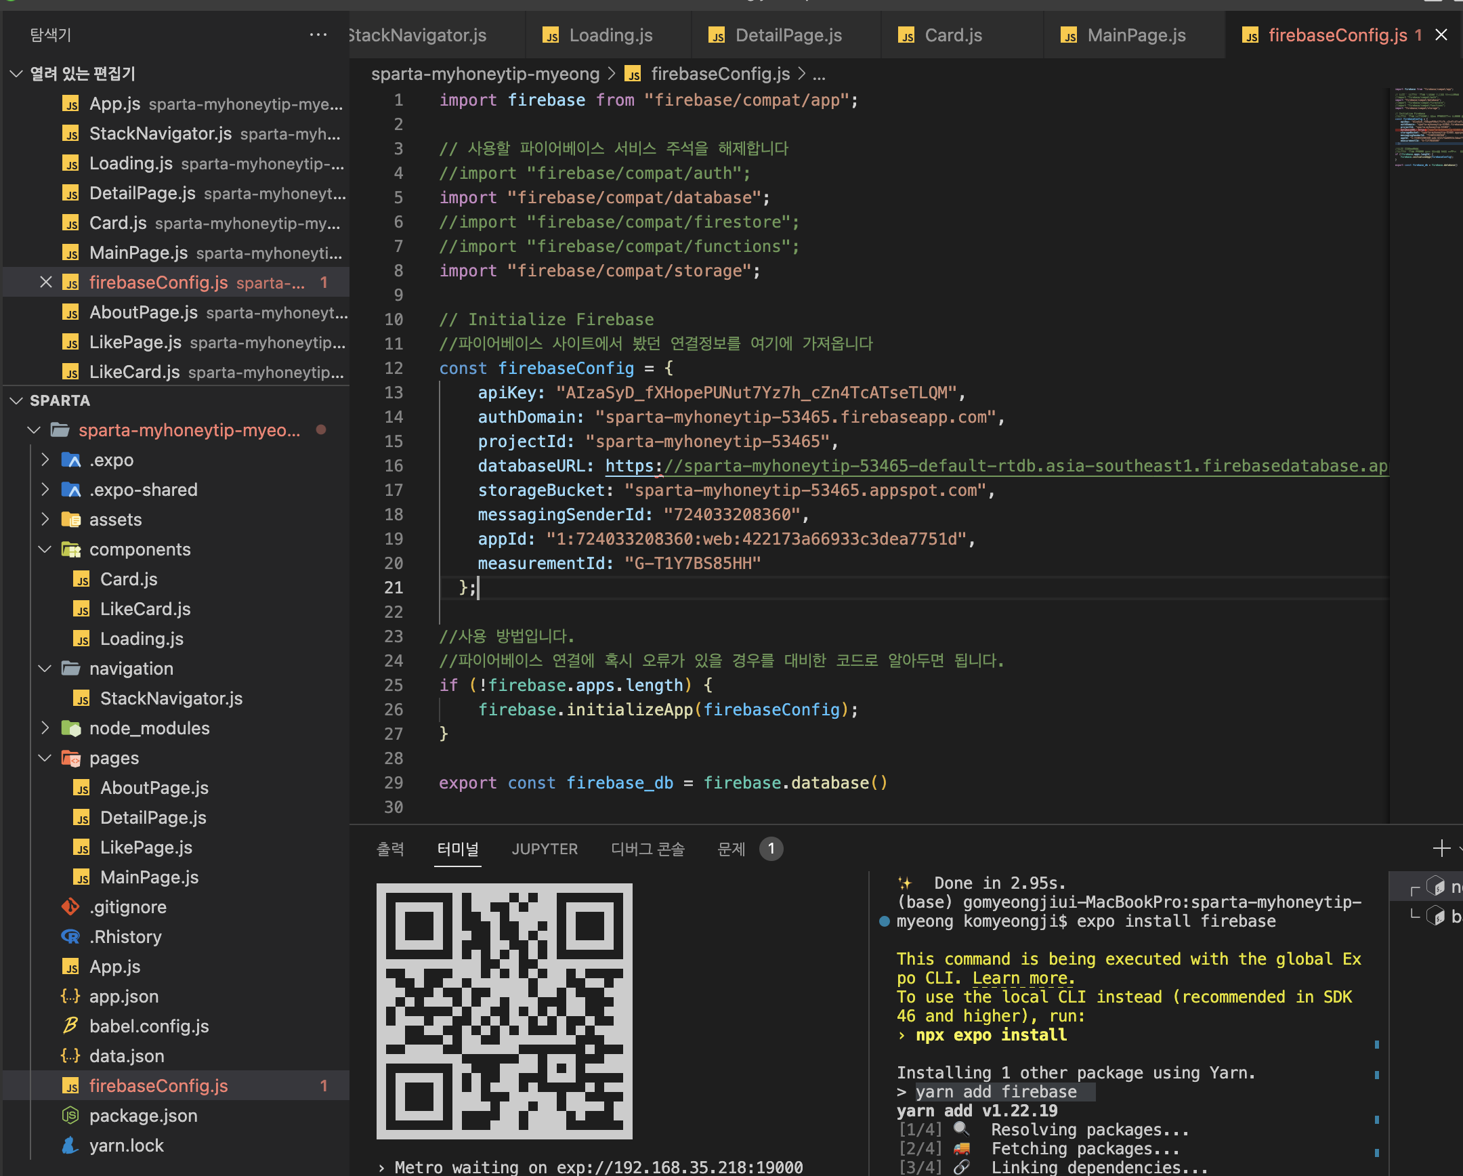The height and width of the screenshot is (1176, 1463).
Task: Click the apiKey value string on line 13
Action: [756, 393]
